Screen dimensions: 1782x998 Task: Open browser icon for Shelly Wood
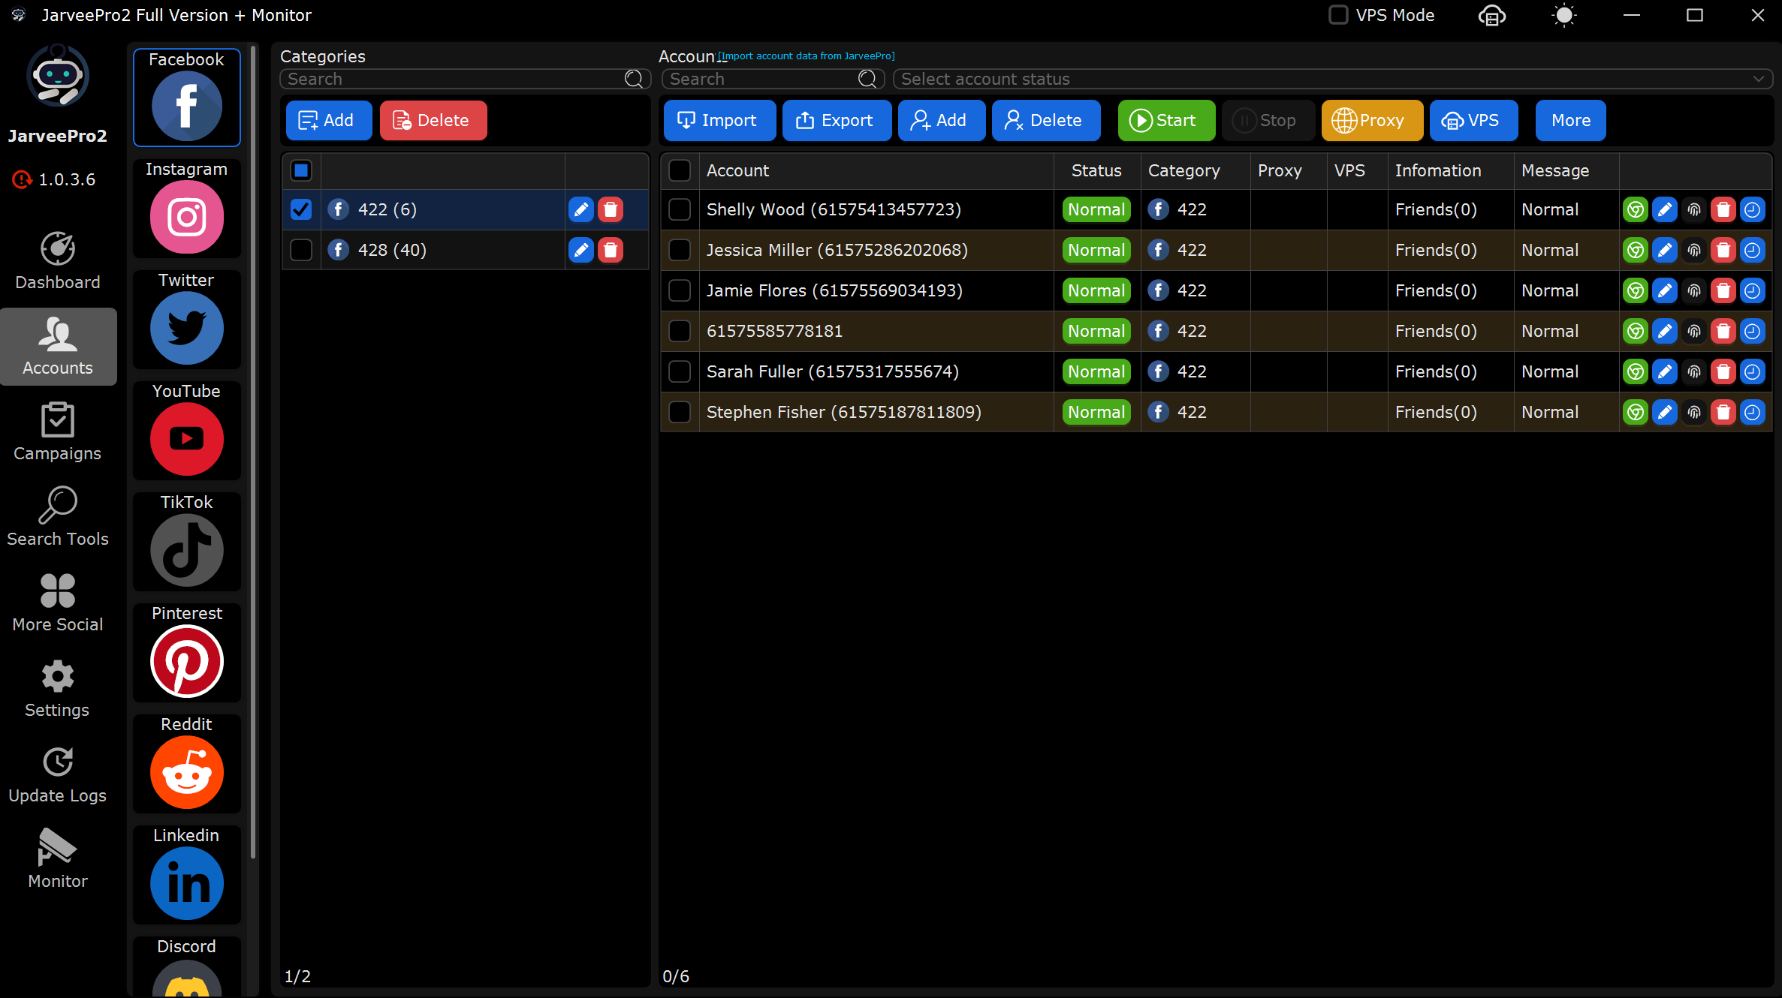pos(1636,209)
